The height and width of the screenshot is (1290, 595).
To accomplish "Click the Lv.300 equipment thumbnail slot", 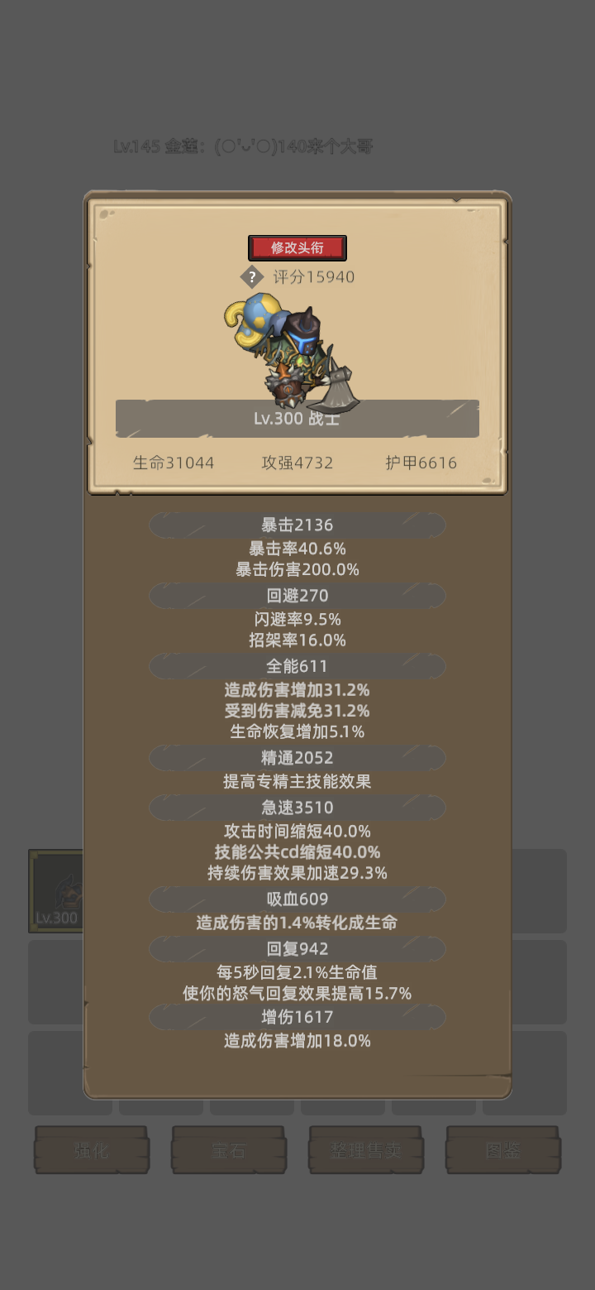I will (x=56, y=891).
